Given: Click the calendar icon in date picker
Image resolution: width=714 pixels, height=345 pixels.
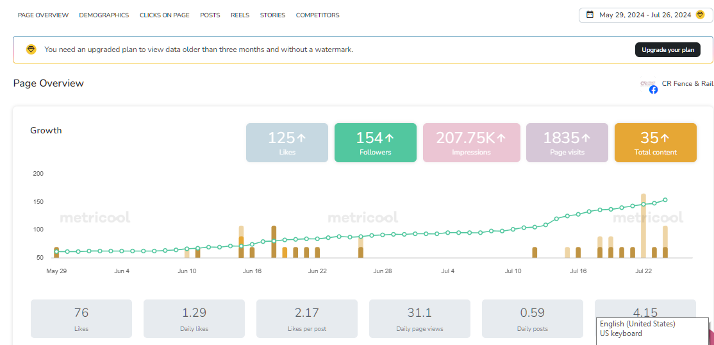Looking at the screenshot, I should 590,15.
